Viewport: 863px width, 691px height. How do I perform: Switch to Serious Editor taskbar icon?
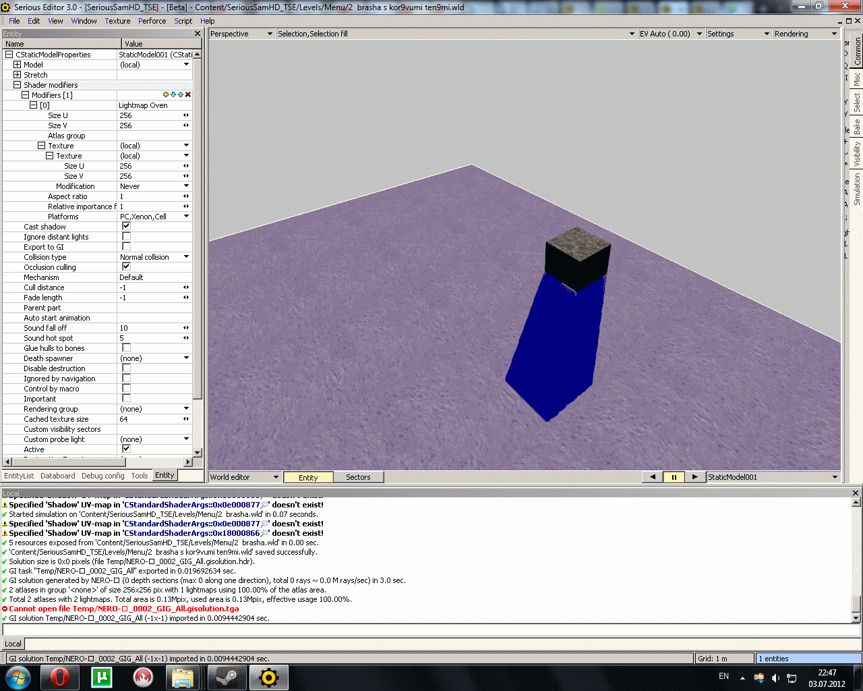268,677
